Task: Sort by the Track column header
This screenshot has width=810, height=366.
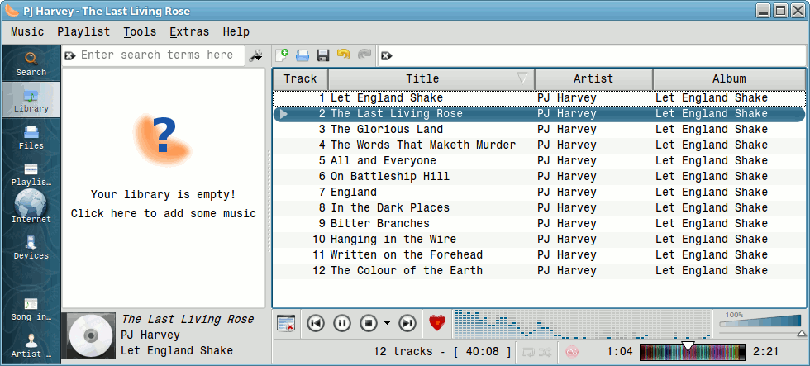Action: (x=300, y=79)
